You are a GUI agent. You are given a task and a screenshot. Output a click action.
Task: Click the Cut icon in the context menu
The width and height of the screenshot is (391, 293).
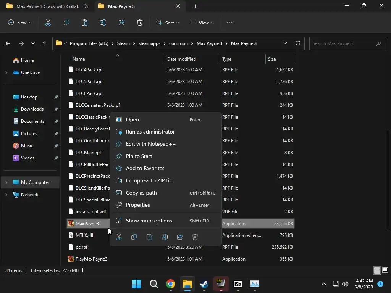pos(119,237)
